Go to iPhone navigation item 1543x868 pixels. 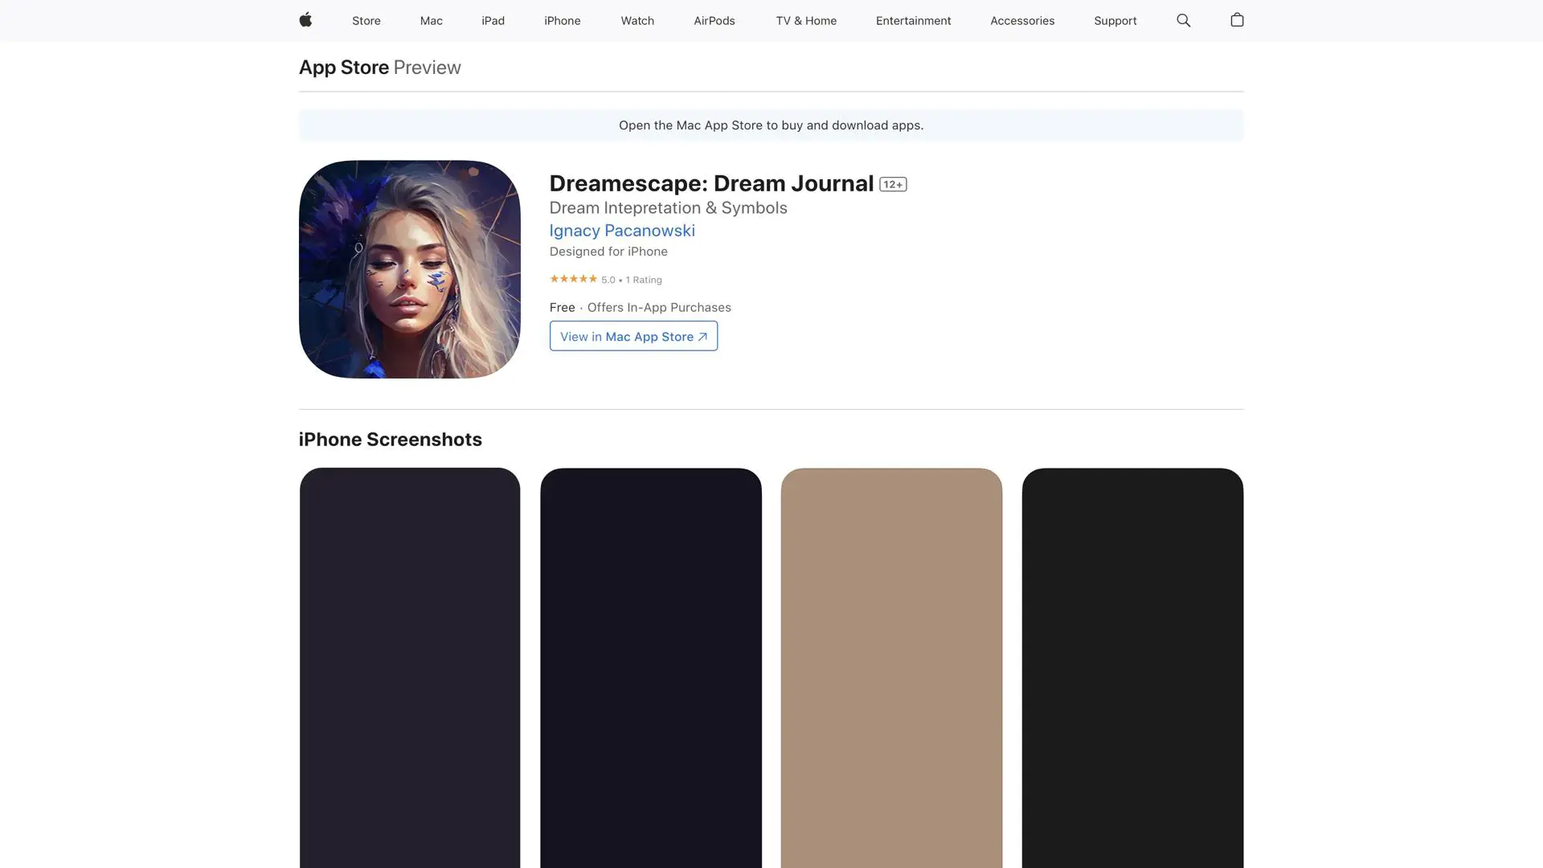point(562,21)
